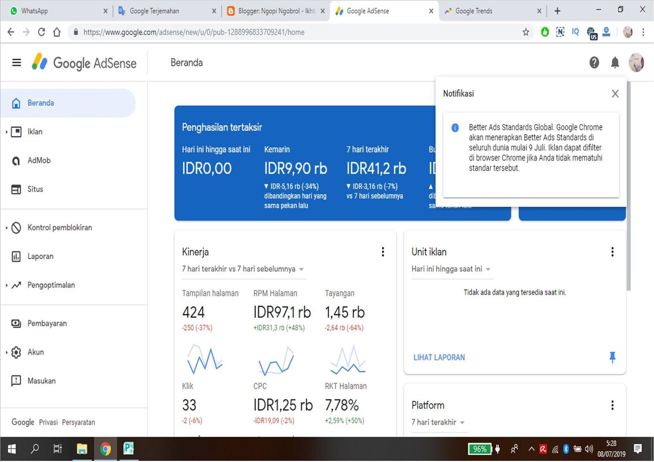Click the page vertical scrollbar

[x=629, y=186]
